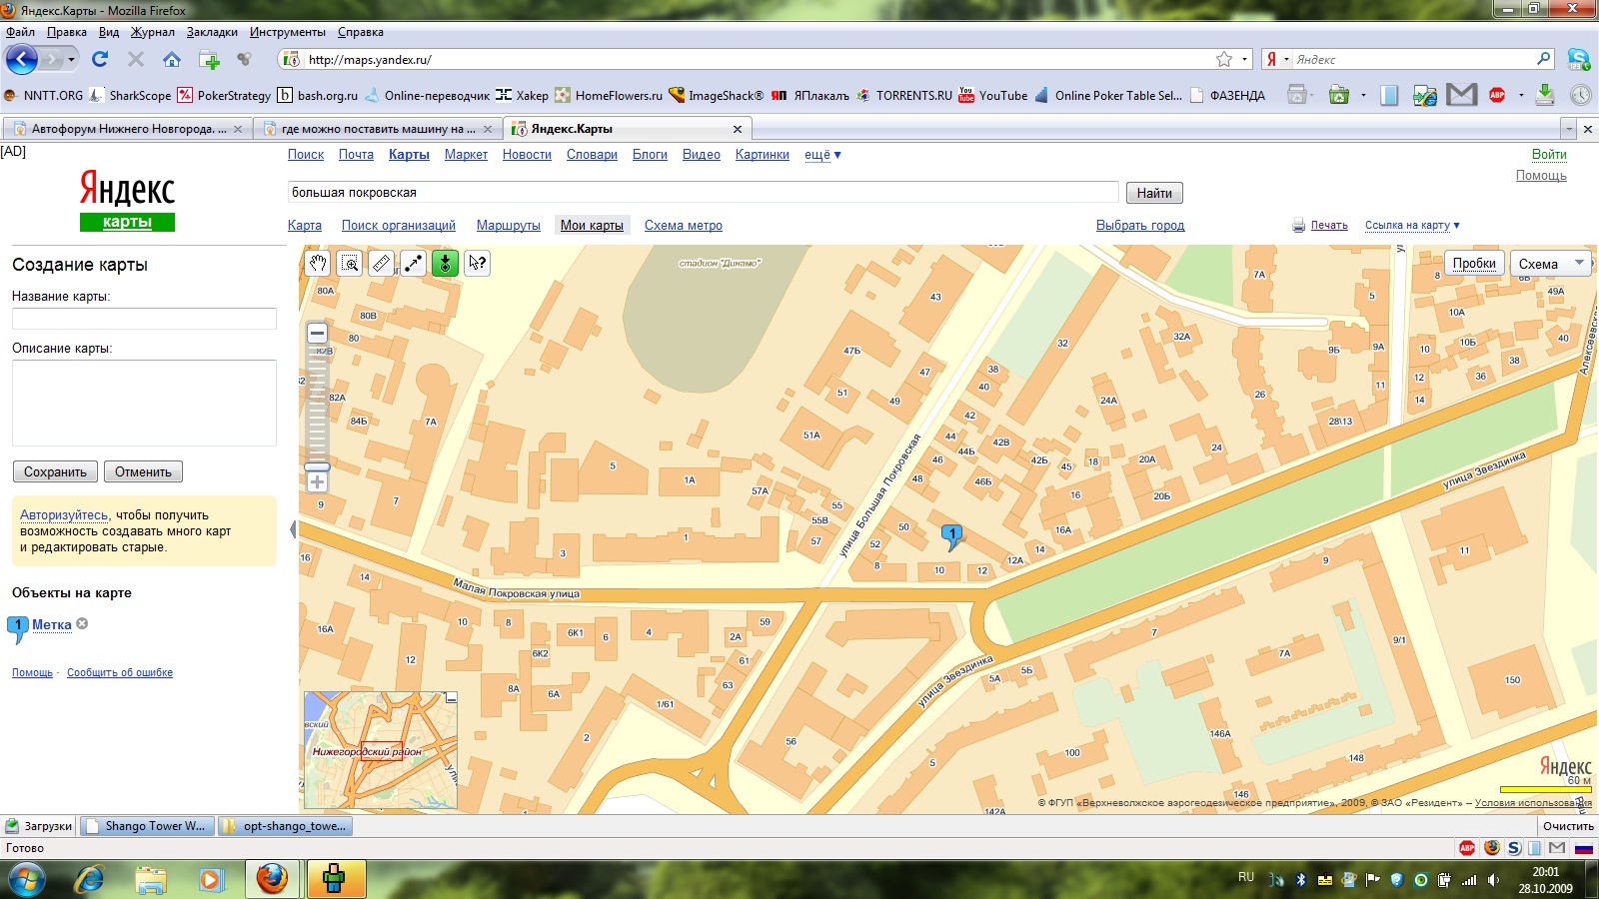1599x899 pixels.
Task: Open the Skype toolbar icon
Action: point(1578,59)
